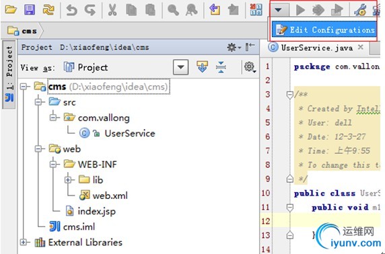The width and height of the screenshot is (385, 254).
Task: Click 'public class' text on line 10
Action: (x=324, y=194)
